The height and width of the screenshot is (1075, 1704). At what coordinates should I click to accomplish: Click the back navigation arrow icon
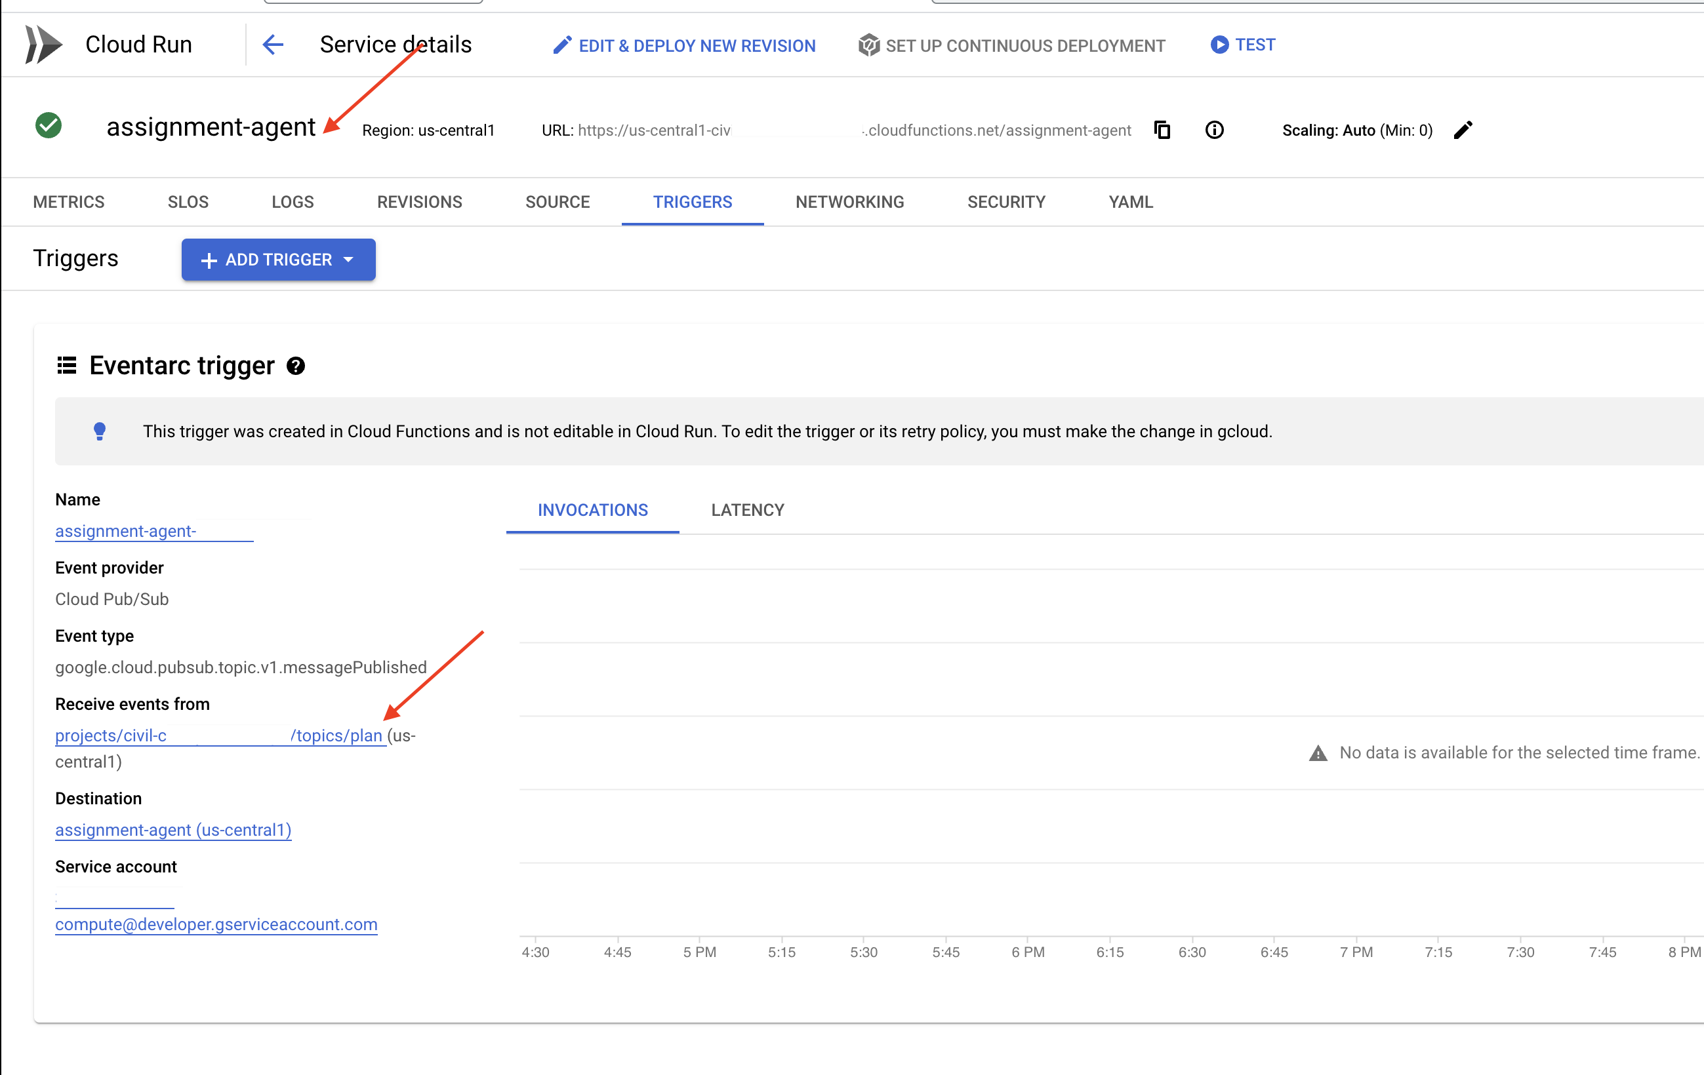tap(273, 45)
